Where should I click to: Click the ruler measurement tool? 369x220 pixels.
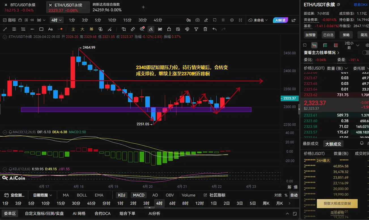tap(133, 29)
